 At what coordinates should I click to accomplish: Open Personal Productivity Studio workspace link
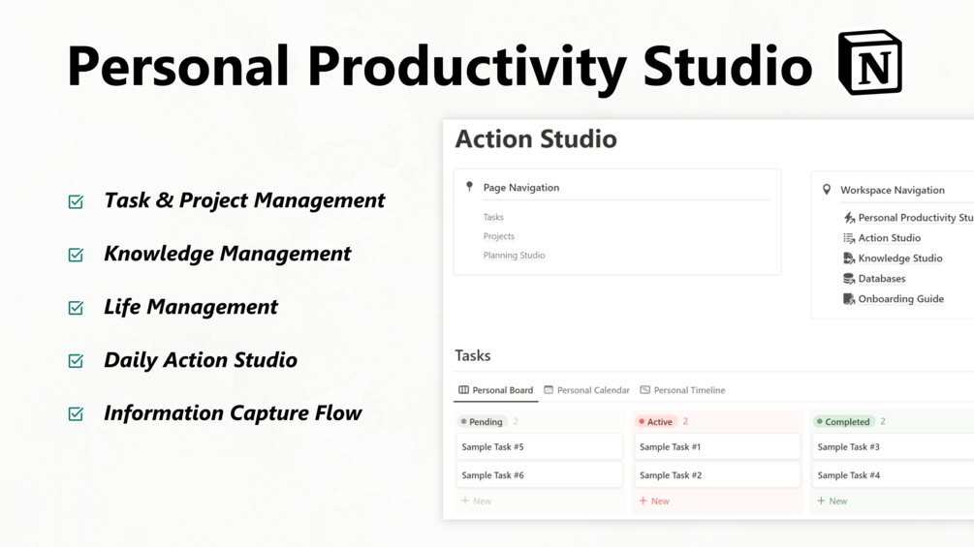915,218
